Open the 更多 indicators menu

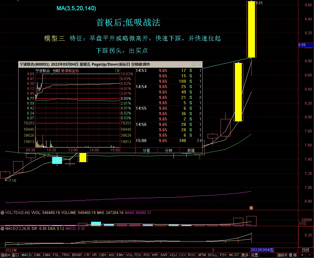click(245, 255)
